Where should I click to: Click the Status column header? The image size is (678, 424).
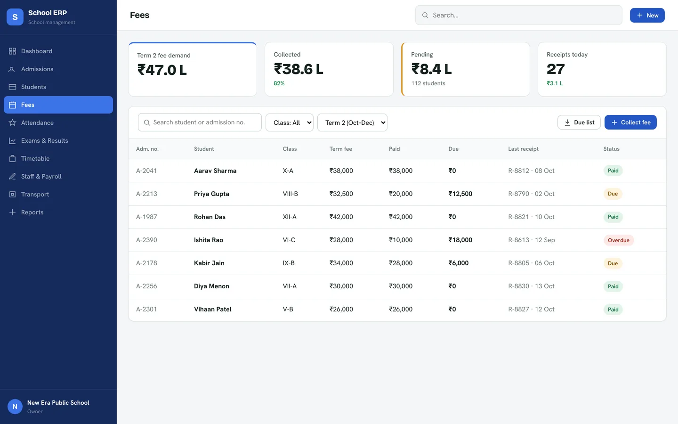pyautogui.click(x=612, y=149)
